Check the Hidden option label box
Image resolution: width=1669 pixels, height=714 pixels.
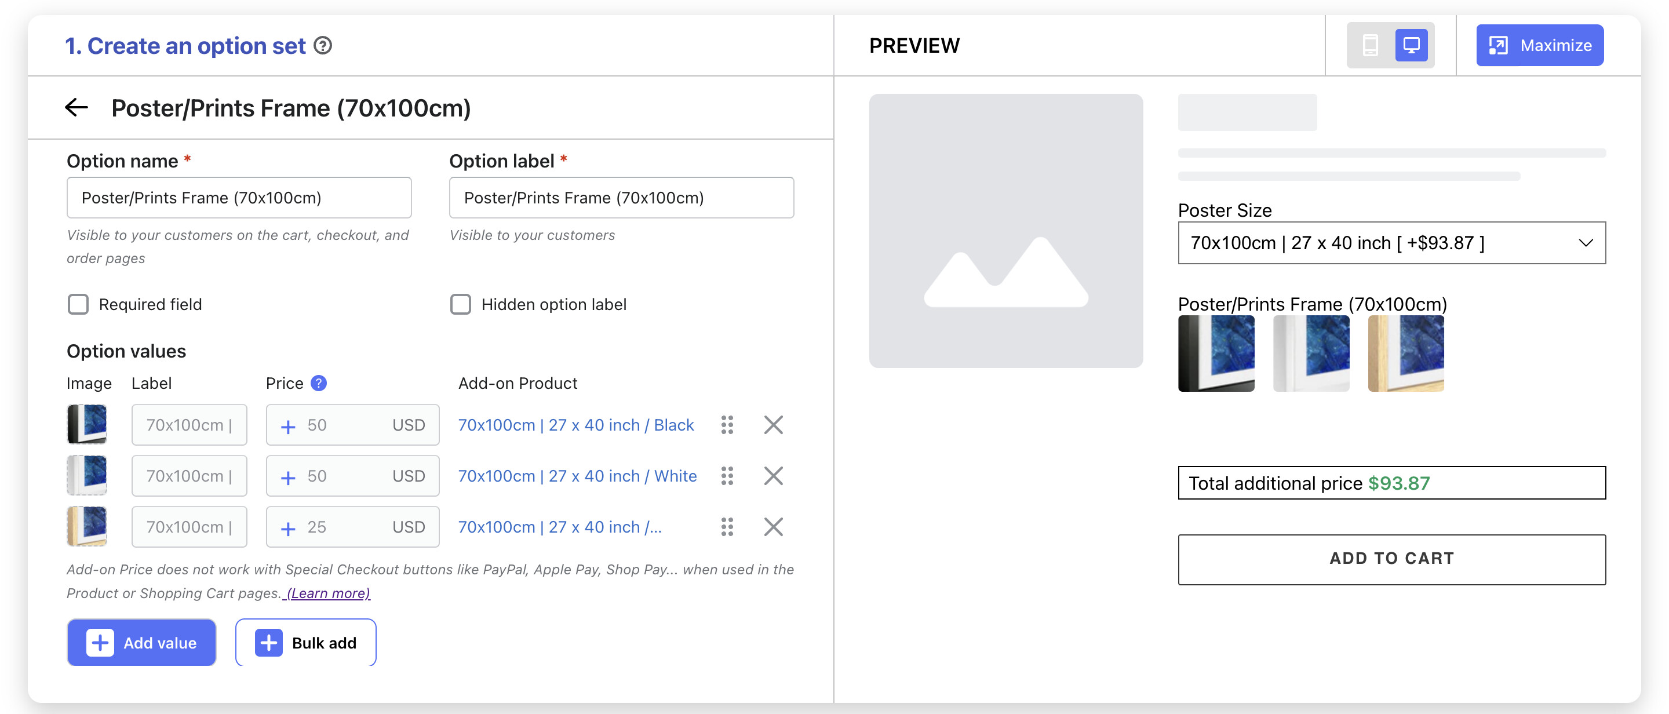click(461, 304)
